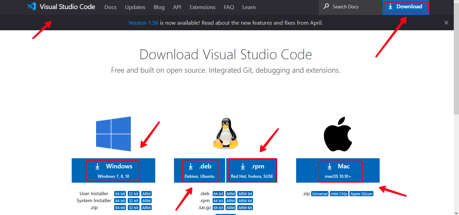The height and width of the screenshot is (215, 459).
Task: Open the Version 1.56 link
Action: coord(143,23)
